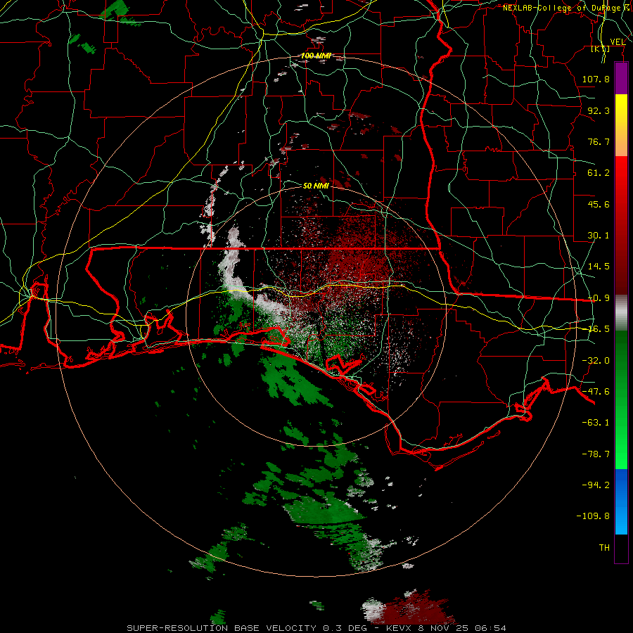This screenshot has height=633, width=633.
Task: Select the -16.5 velocity scale value
Action: 599,329
